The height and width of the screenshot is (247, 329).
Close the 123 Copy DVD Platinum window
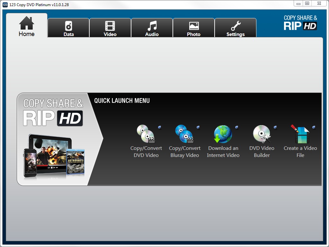[x=319, y=3]
